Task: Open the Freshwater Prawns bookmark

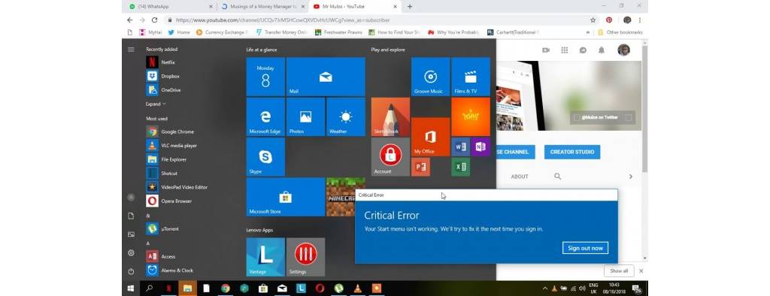Action: [339, 32]
